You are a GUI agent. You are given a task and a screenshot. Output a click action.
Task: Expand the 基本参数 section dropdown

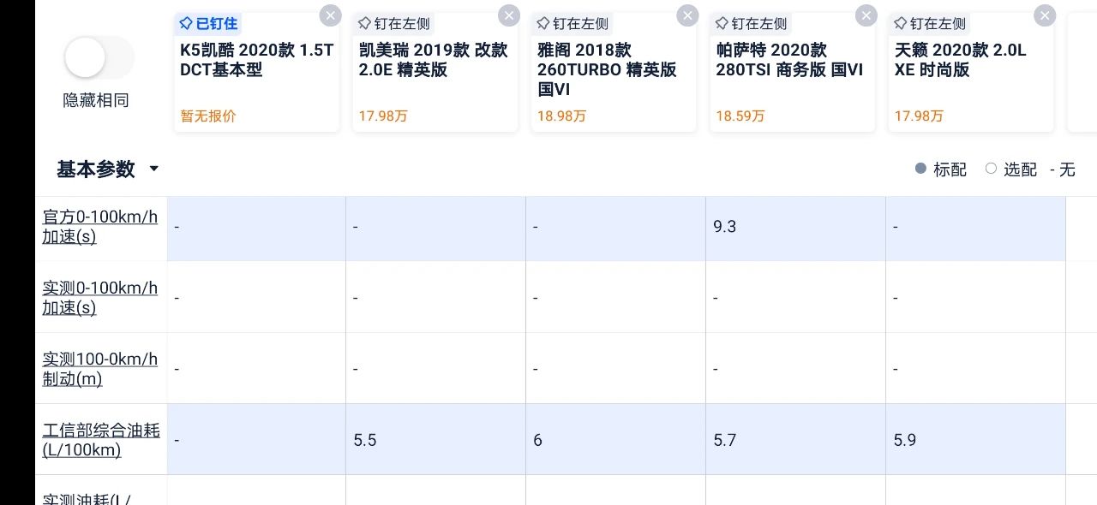tap(107, 169)
